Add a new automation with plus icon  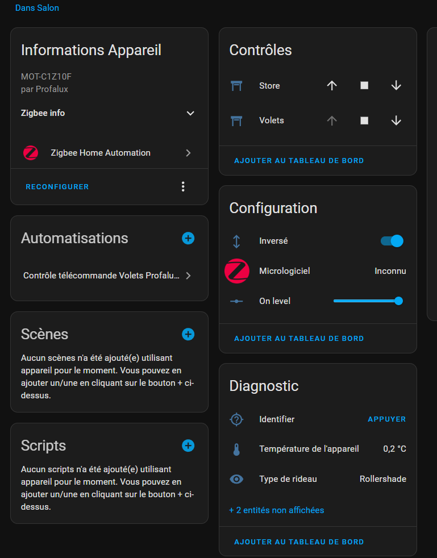[x=188, y=238]
